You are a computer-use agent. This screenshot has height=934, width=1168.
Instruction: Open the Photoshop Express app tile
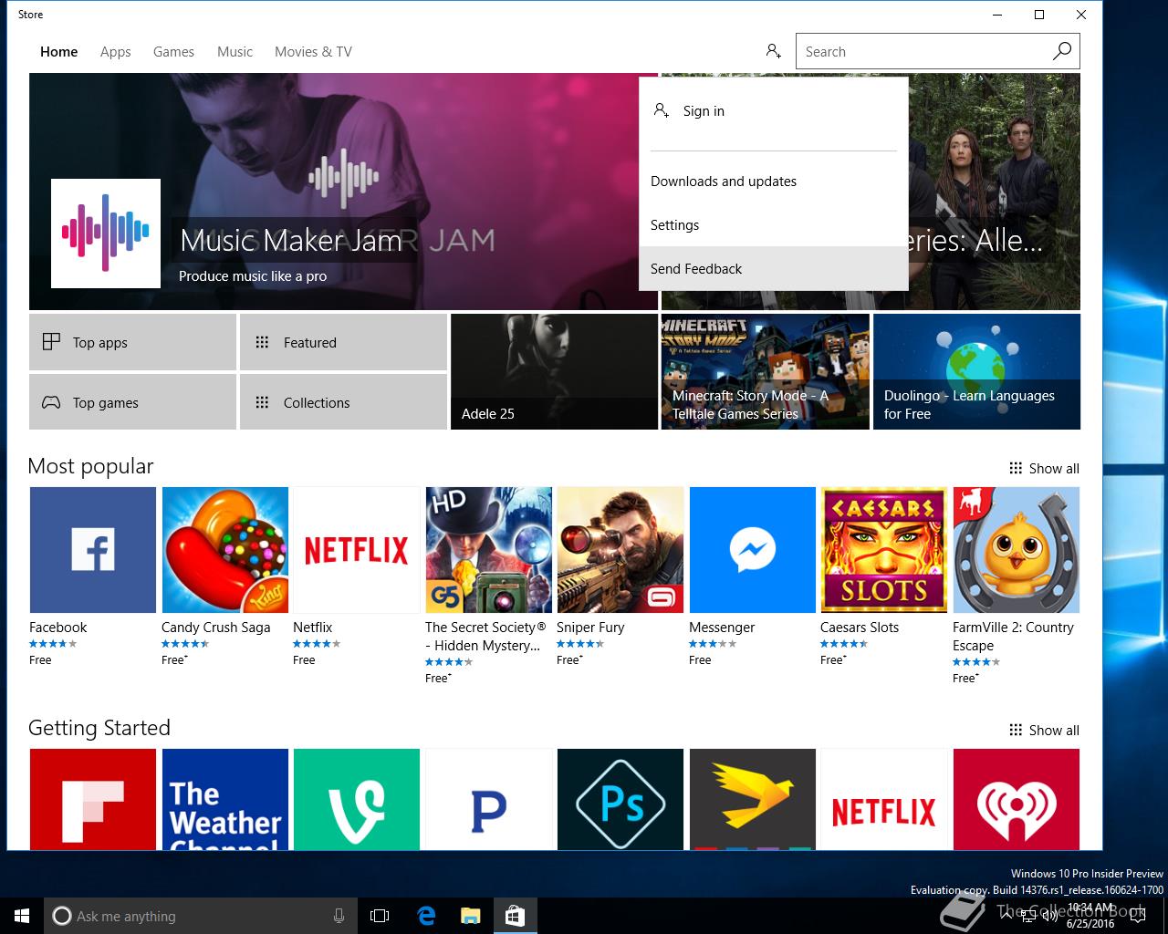[620, 799]
